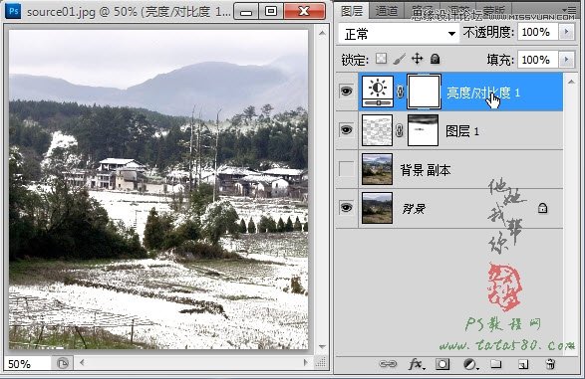The image size is (585, 379).
Task: Select 图层 1 layer mask thumbnail
Action: [424, 130]
